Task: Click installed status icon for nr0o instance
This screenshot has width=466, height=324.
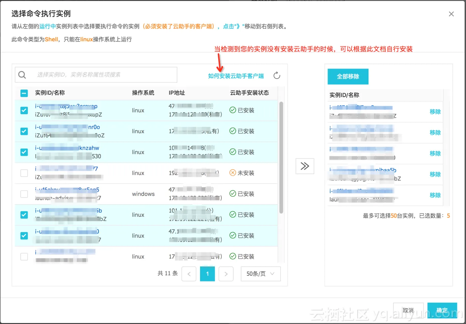Action: [233, 131]
